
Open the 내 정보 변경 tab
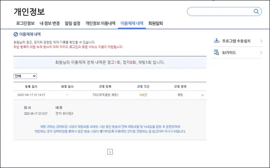coord(49,23)
